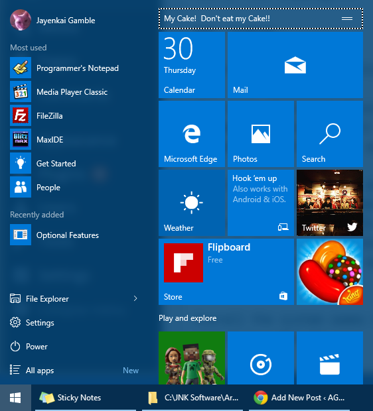Click the Jayenkai Gamble user name

[x=66, y=21]
